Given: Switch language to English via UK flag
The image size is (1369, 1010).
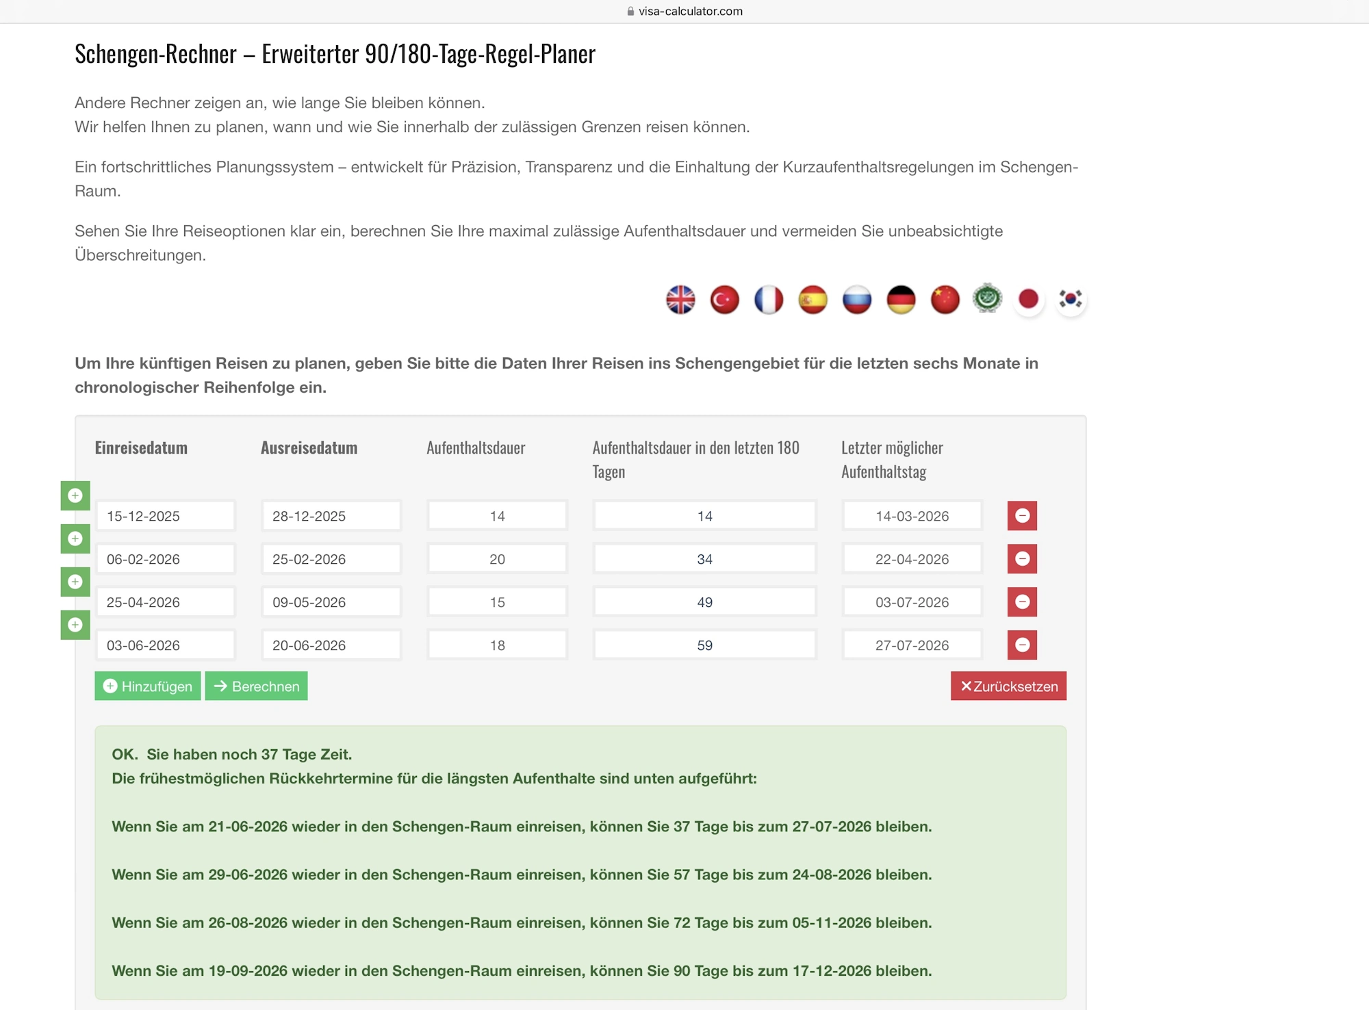Looking at the screenshot, I should click(x=680, y=300).
